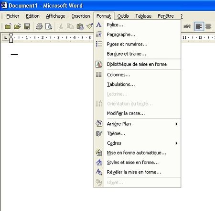Click the Print Preview magnifier icon

[49, 26]
